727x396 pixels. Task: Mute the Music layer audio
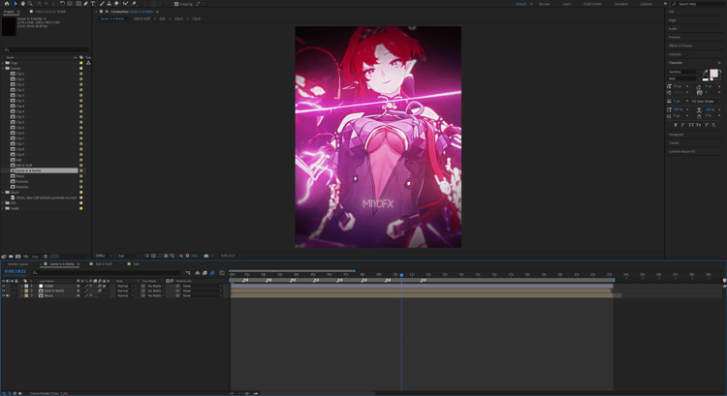click(x=8, y=295)
